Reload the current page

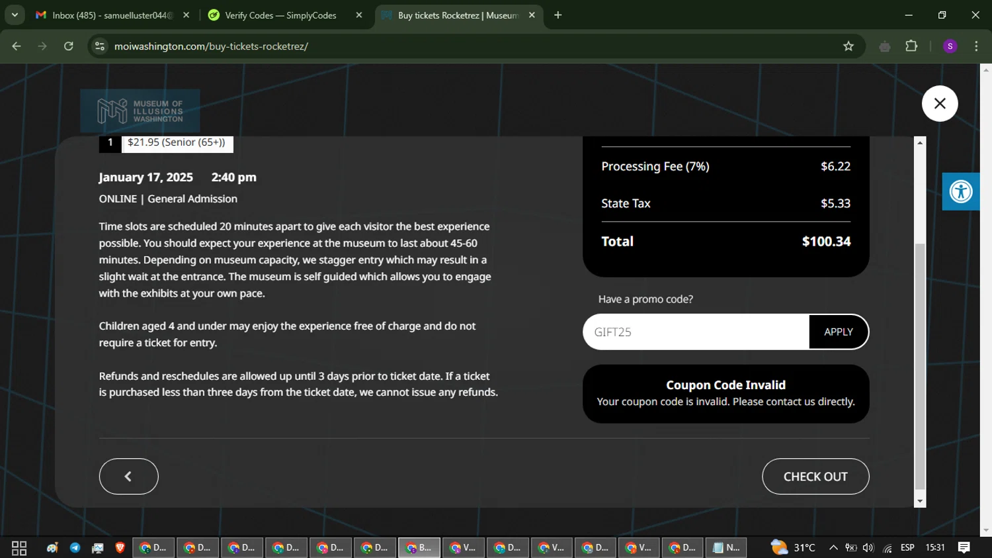[69, 46]
